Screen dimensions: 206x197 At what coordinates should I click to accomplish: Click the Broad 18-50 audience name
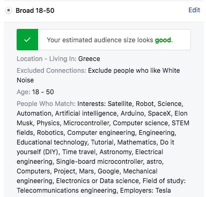(35, 11)
